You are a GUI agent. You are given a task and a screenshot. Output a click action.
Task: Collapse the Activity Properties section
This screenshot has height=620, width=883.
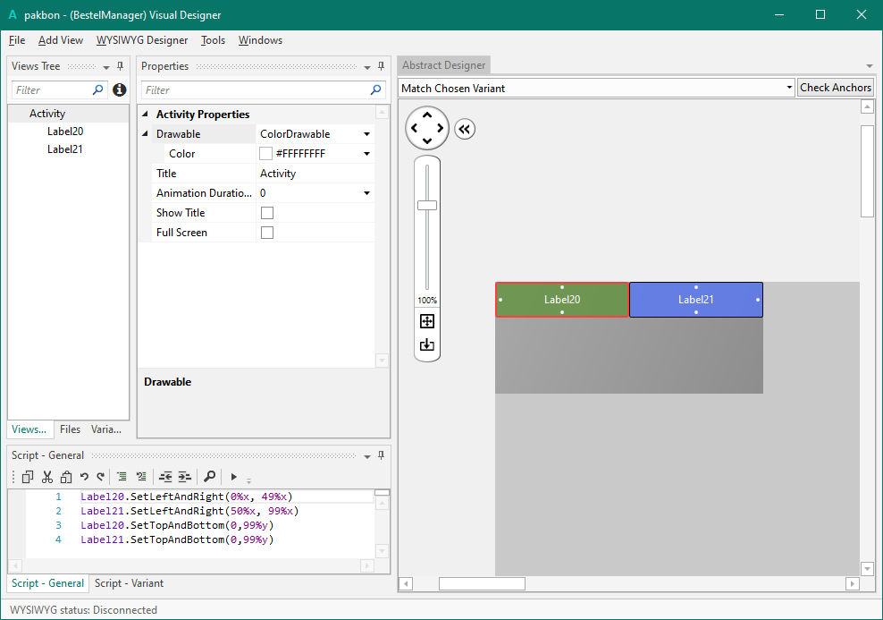point(146,115)
